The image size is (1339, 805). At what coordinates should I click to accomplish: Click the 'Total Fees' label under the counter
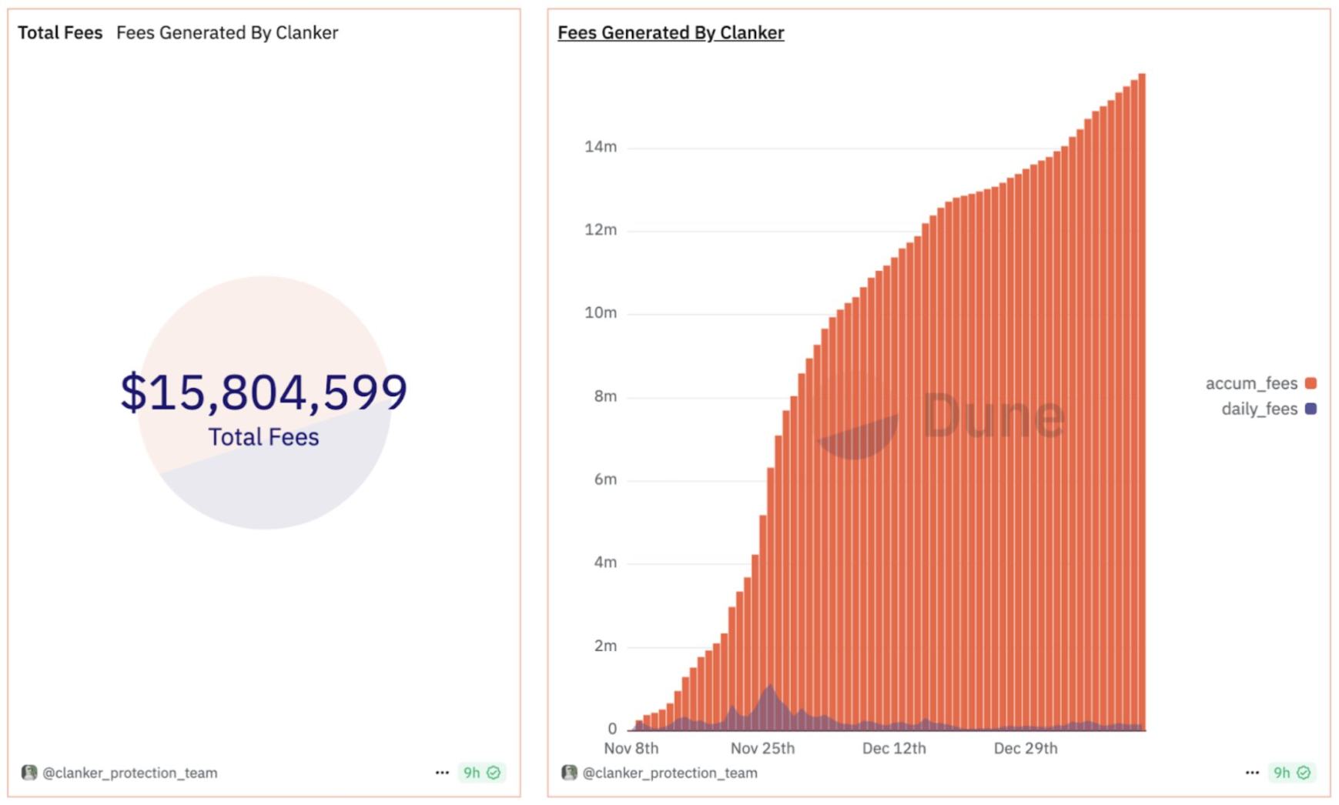click(x=263, y=437)
